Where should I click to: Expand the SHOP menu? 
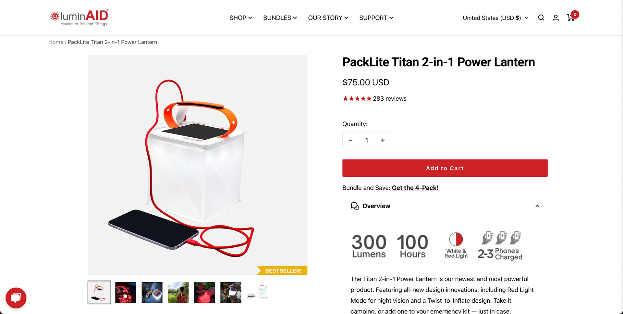coord(241,18)
